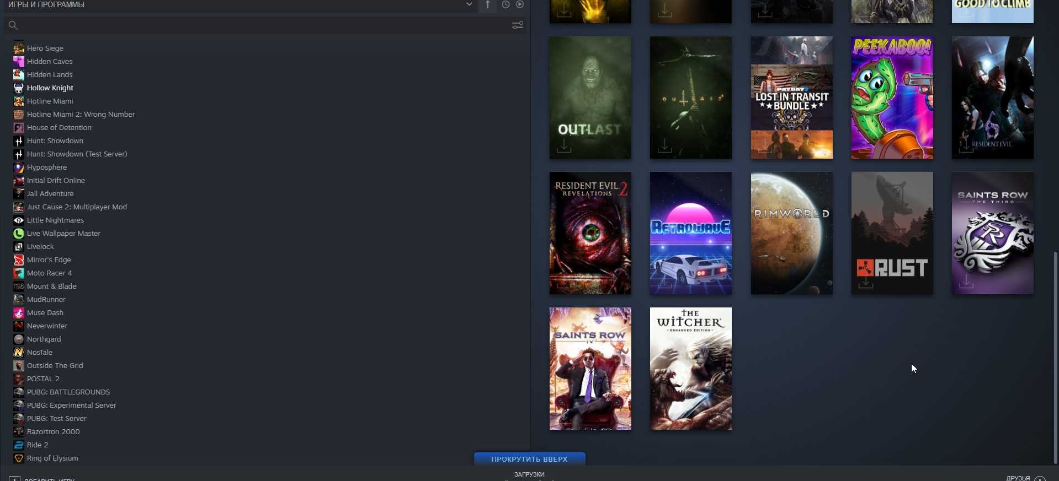The image size is (1059, 481).
Task: Open the Payday 2 Lost in Transit Bundle cover
Action: pos(792,98)
